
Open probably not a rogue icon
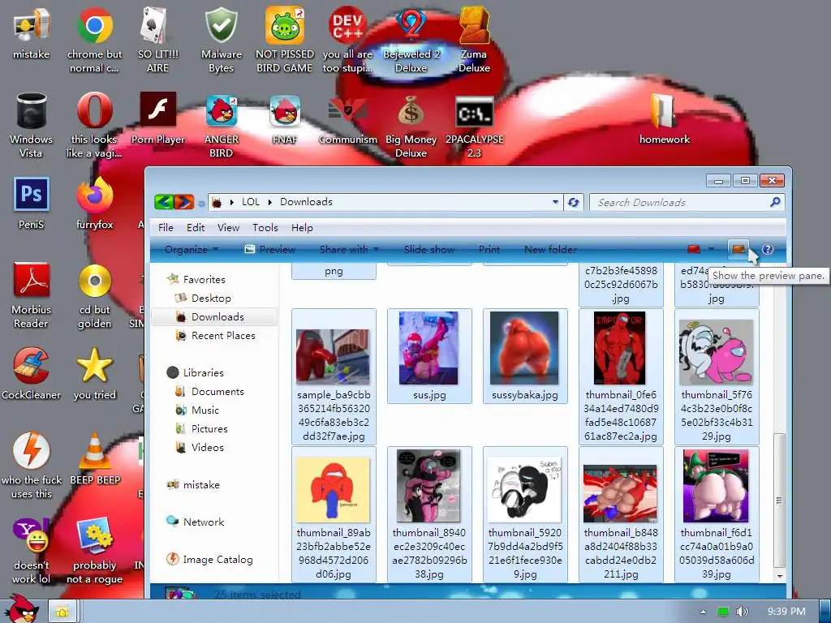click(94, 536)
